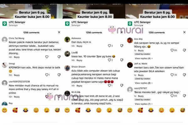The image size is (188, 125).
Task: Expand View replies (4) under Aza Alip
Action: [144, 58]
